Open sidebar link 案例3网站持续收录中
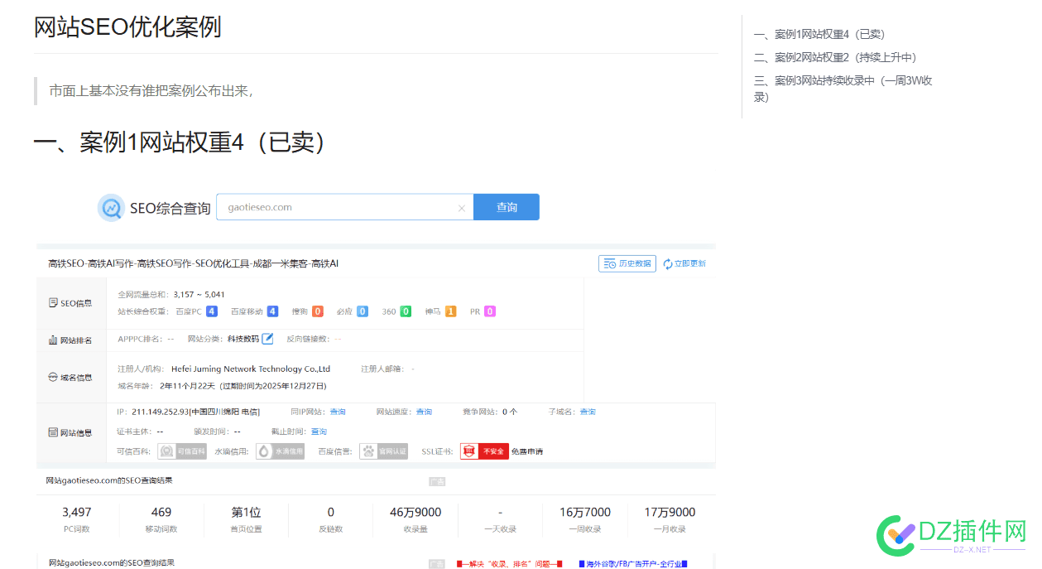Image resolution: width=1042 pixels, height=569 pixels. 843,89
